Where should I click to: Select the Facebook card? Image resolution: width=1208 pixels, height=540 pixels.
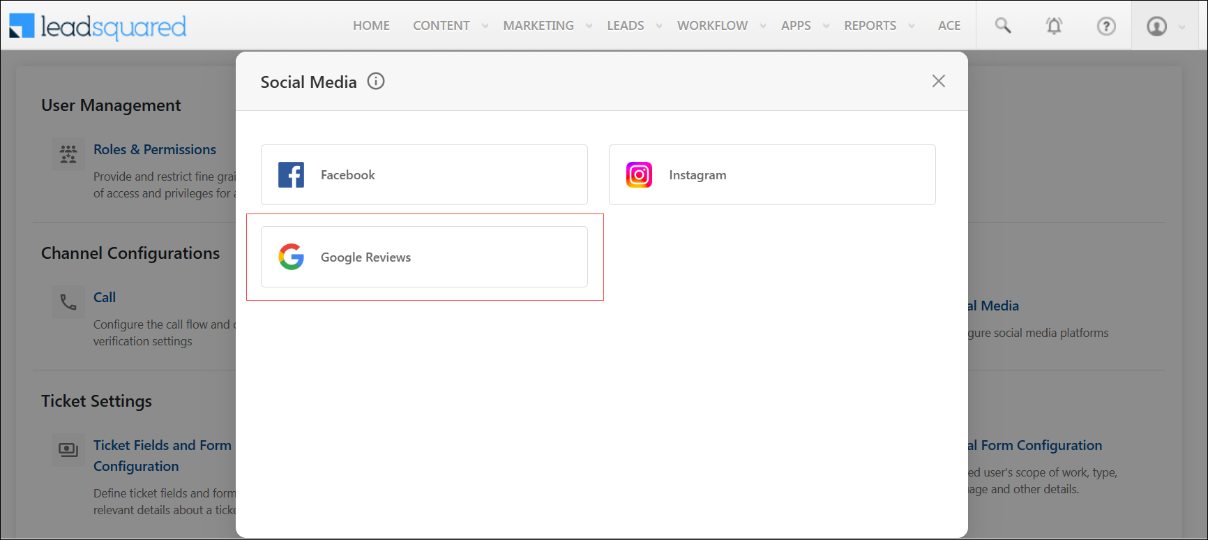click(x=424, y=174)
